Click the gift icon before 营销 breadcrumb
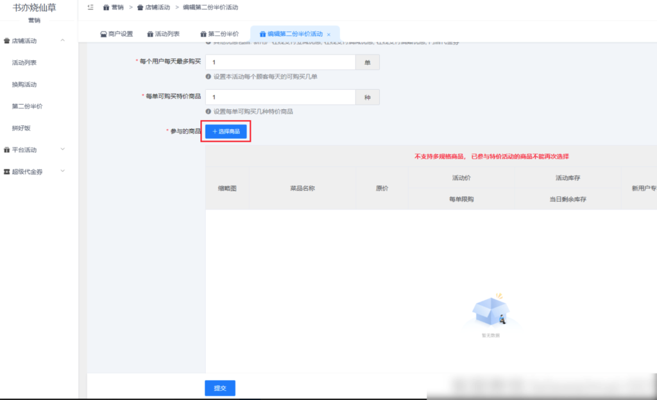The image size is (657, 400). pyautogui.click(x=106, y=7)
